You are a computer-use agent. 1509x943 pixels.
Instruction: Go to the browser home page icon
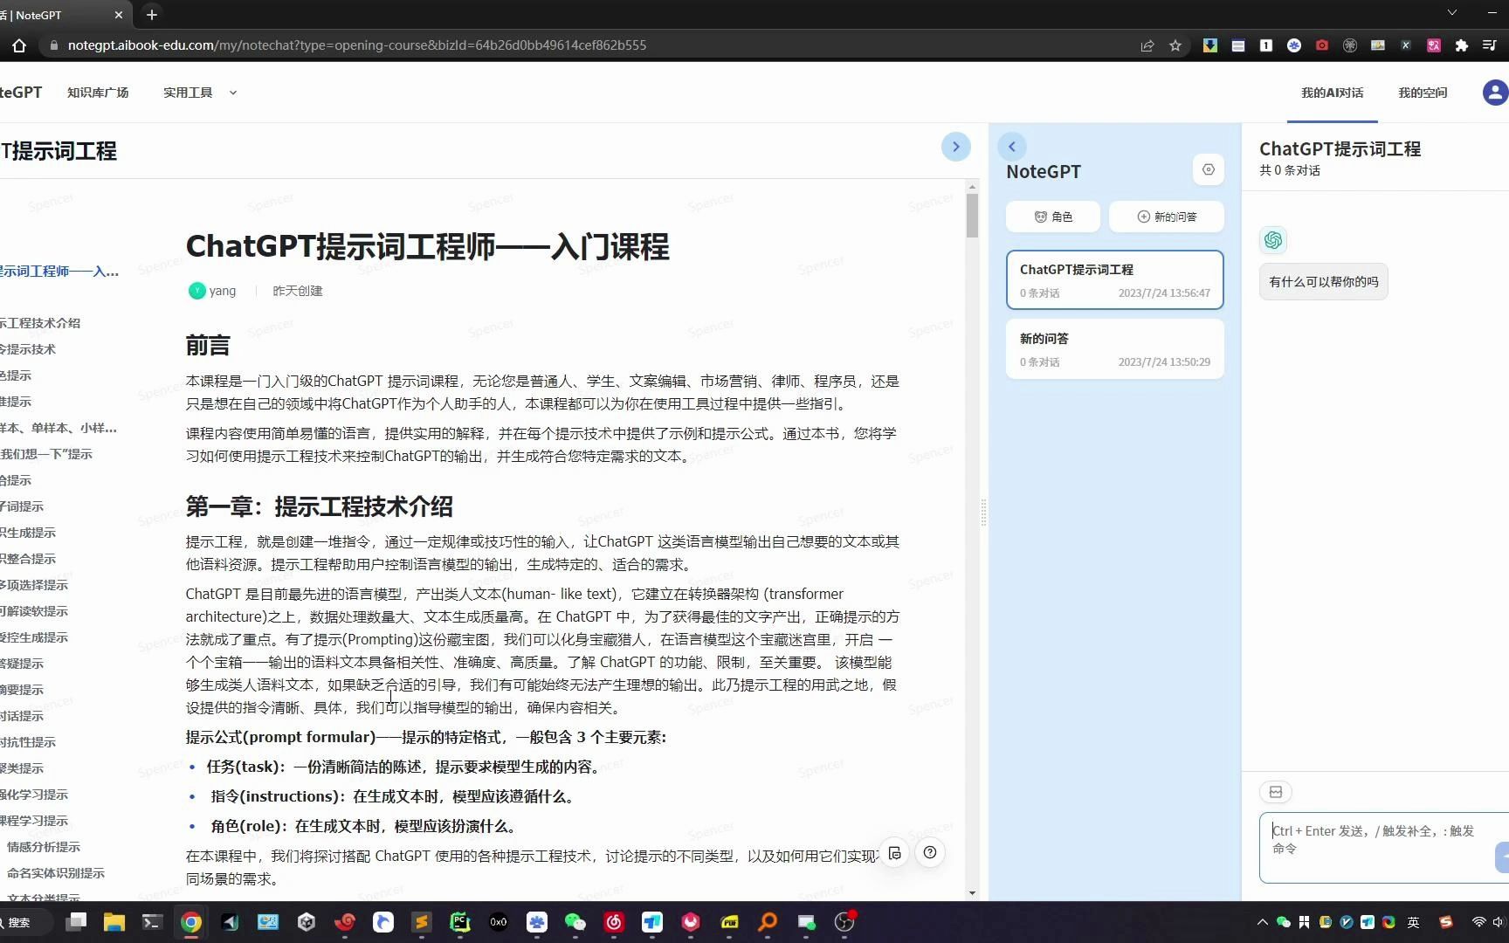(x=19, y=45)
